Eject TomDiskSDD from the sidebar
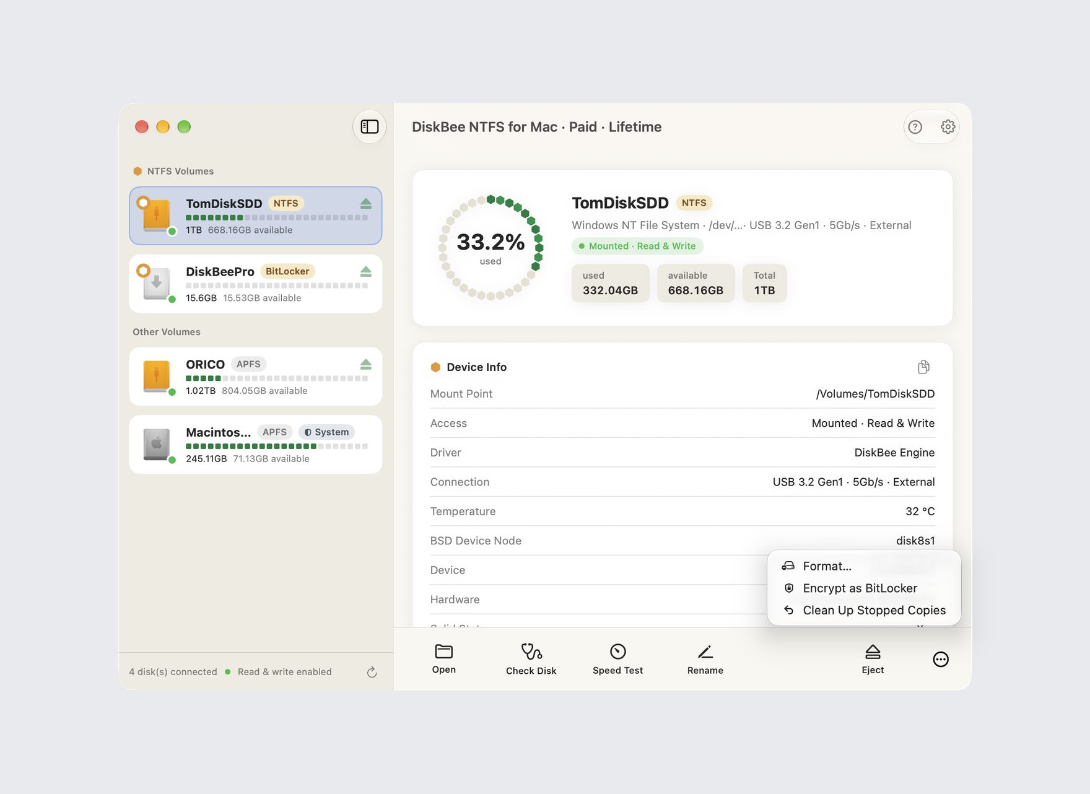This screenshot has height=794, width=1090. (x=365, y=204)
